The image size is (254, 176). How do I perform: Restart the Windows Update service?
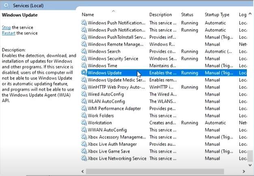[x=9, y=33]
